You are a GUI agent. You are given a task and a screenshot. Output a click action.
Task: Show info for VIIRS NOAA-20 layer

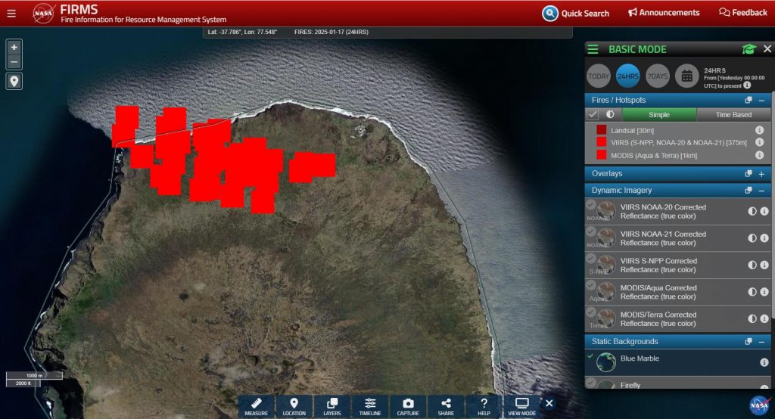pos(764,211)
